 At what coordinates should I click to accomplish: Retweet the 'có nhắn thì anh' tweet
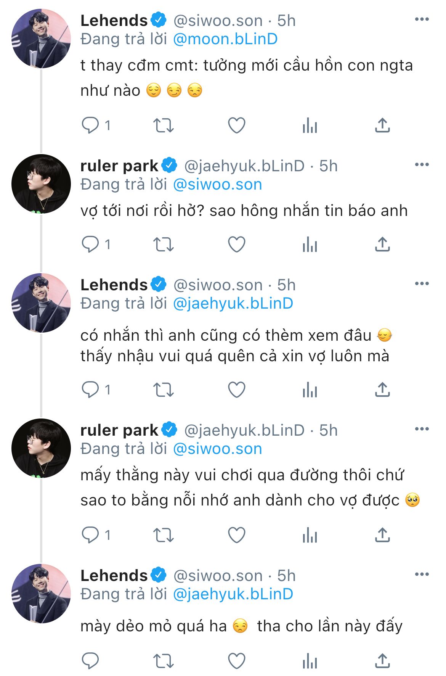tap(163, 390)
